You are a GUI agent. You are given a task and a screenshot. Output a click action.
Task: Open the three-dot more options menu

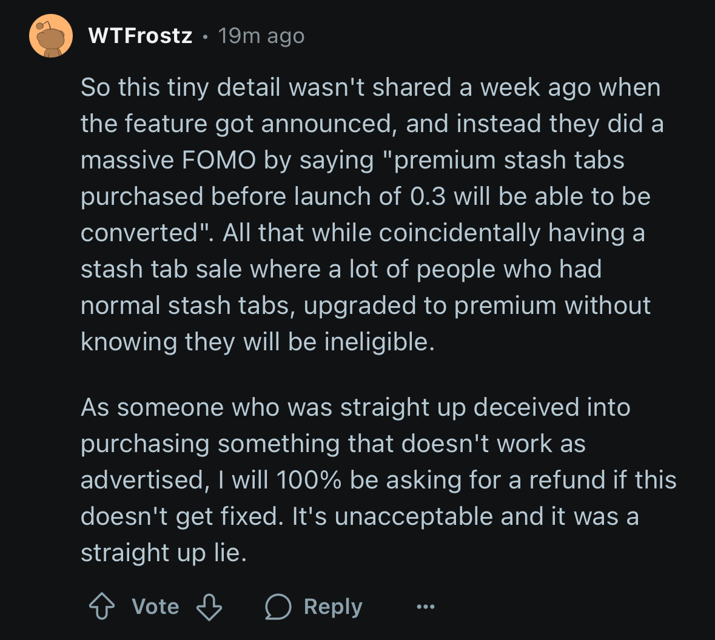pyautogui.click(x=426, y=607)
